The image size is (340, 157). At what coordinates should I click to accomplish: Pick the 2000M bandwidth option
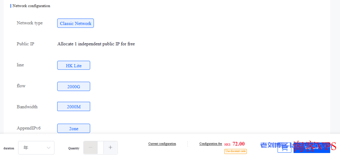pos(74,106)
